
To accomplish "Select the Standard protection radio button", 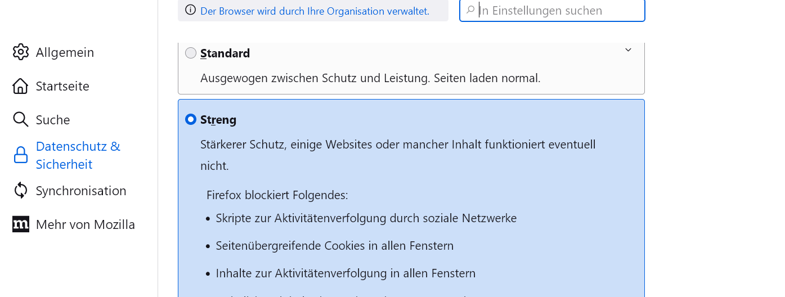I will point(191,53).
